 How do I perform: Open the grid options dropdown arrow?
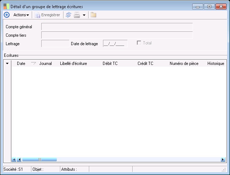point(7,64)
